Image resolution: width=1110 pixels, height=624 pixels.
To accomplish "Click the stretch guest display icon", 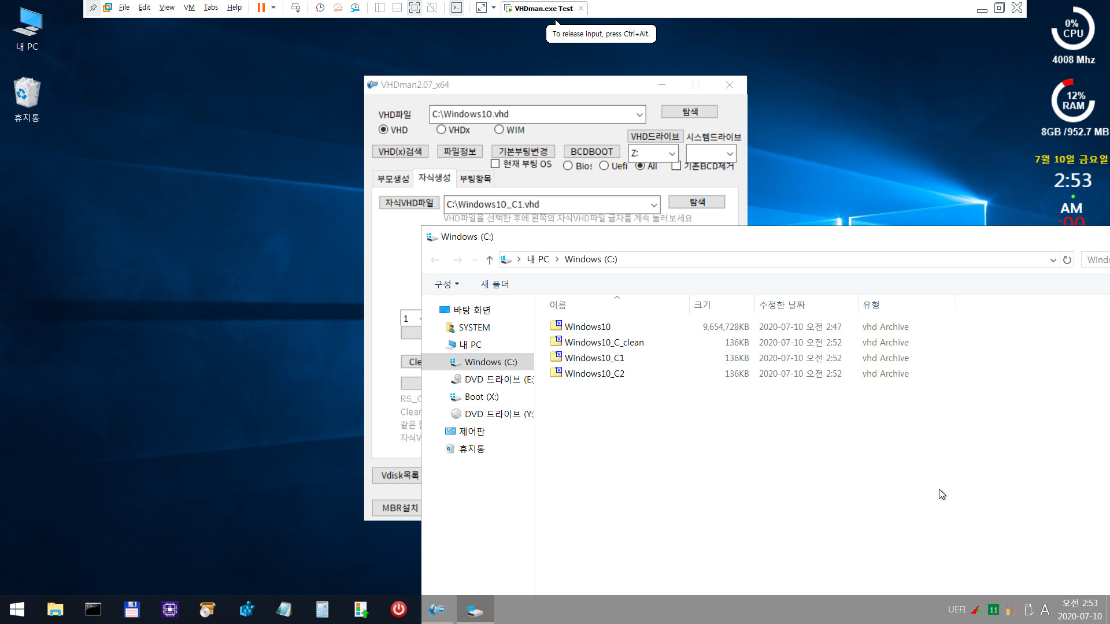I will [482, 8].
